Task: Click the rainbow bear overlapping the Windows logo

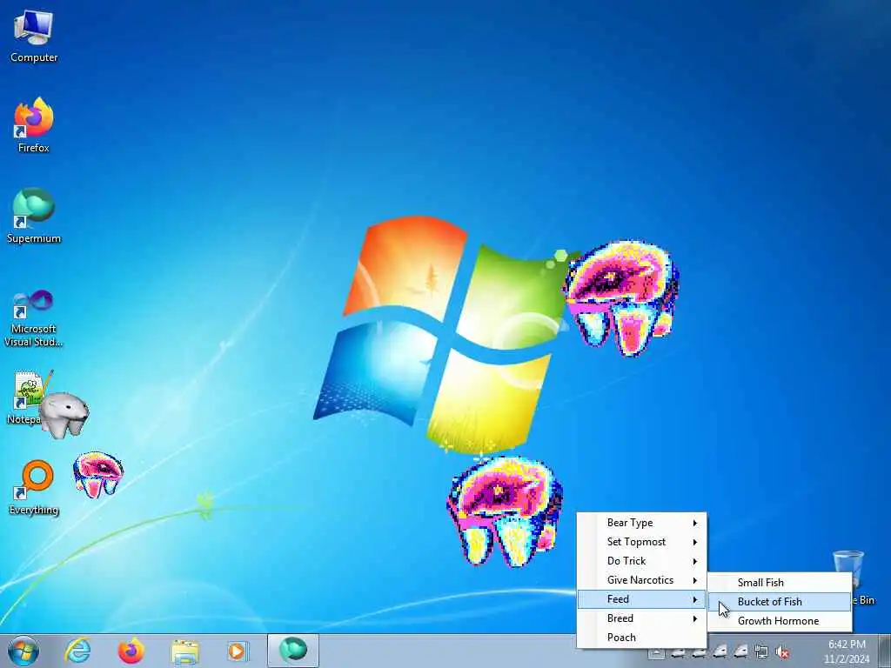Action: coord(621,297)
